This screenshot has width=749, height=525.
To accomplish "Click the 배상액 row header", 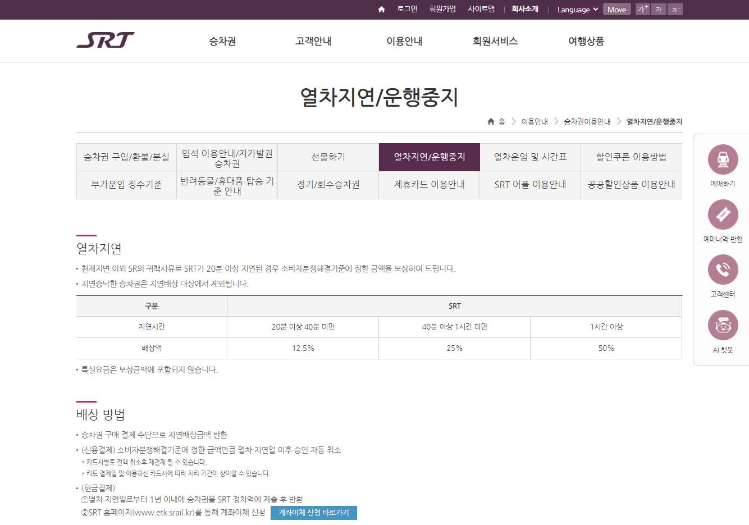I will [152, 348].
